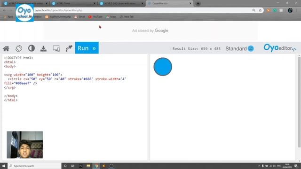Select the Oyoeditor browser tab

[x=169, y=3]
